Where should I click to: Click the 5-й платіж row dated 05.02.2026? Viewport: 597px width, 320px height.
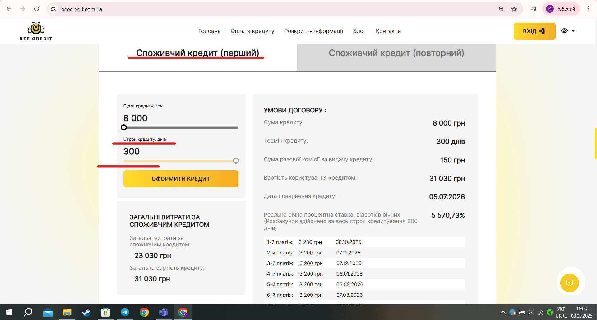[x=364, y=284]
